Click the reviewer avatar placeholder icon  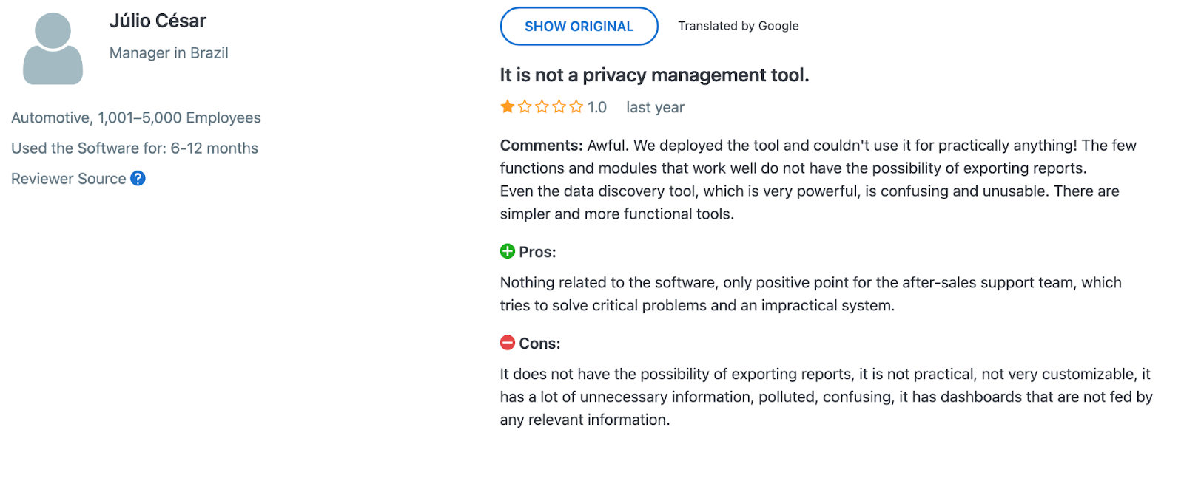(53, 49)
